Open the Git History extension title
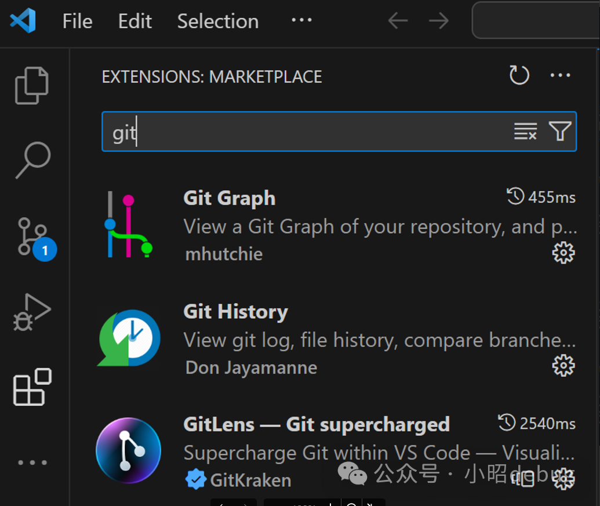 [236, 312]
